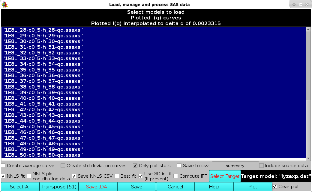Image resolution: width=312 pixels, height=192 pixels.
Task: Click the application icon in title bar
Action: tap(5, 4)
